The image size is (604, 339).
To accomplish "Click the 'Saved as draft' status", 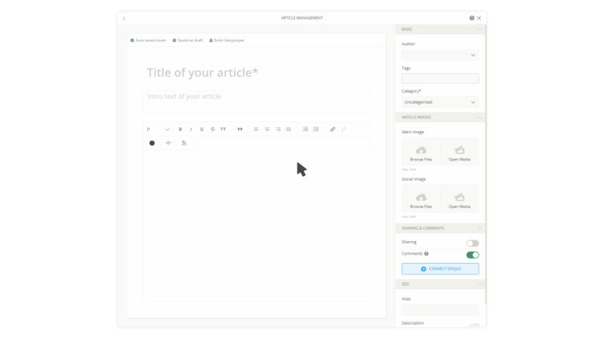I will 187,41.
